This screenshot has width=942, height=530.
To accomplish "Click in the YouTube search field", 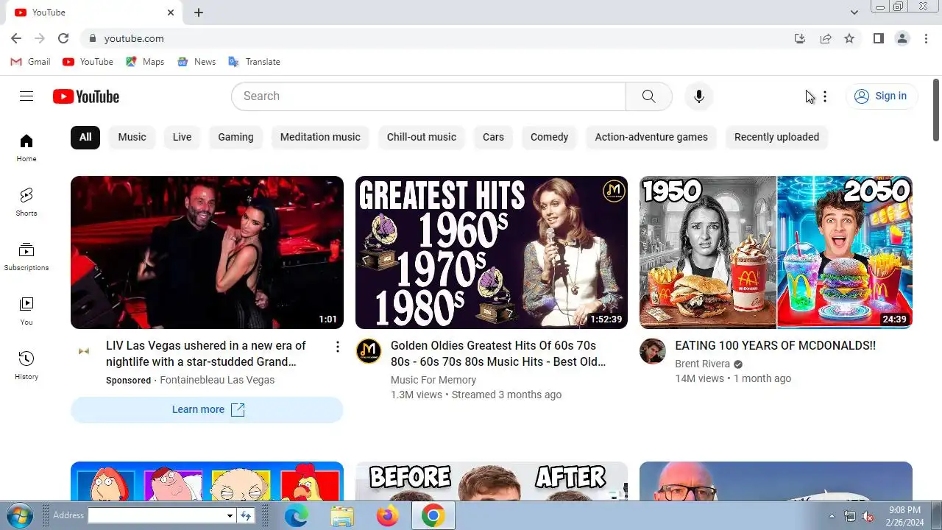I will [x=428, y=96].
